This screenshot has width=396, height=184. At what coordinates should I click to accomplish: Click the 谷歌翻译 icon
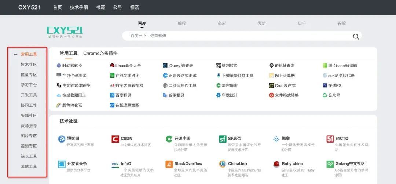click(x=165, y=95)
